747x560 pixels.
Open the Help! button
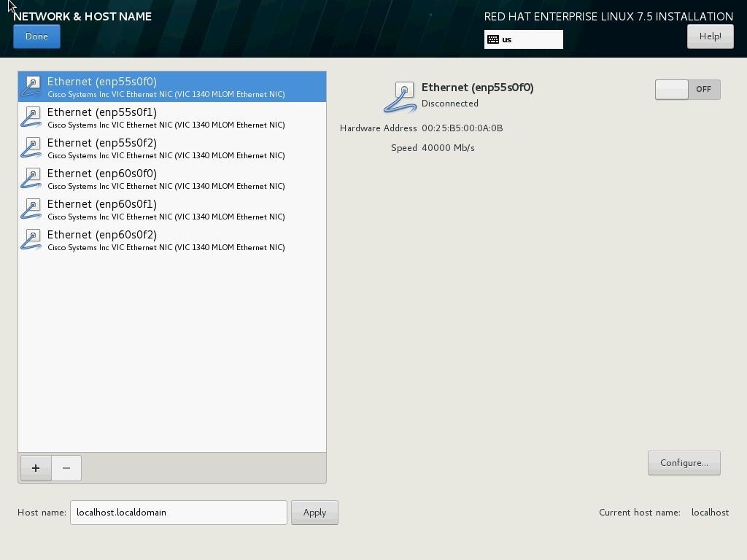(710, 36)
